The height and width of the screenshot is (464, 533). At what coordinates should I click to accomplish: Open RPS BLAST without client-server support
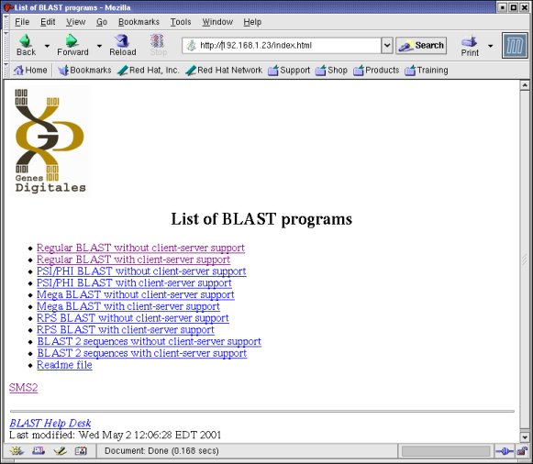coord(133,318)
